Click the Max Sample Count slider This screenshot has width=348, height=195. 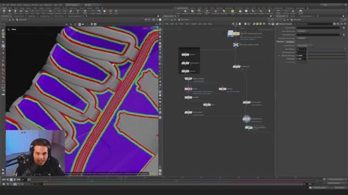click(326, 53)
